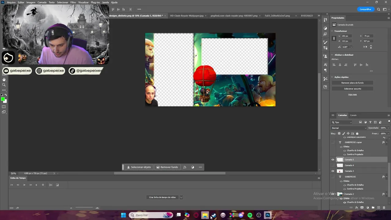Collapse the Alinhar e distribuir section

(332, 55)
